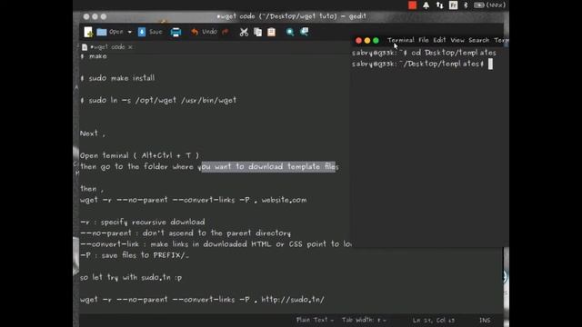Click the INS insert mode indicator
The width and height of the screenshot is (582, 327).
pos(485,321)
